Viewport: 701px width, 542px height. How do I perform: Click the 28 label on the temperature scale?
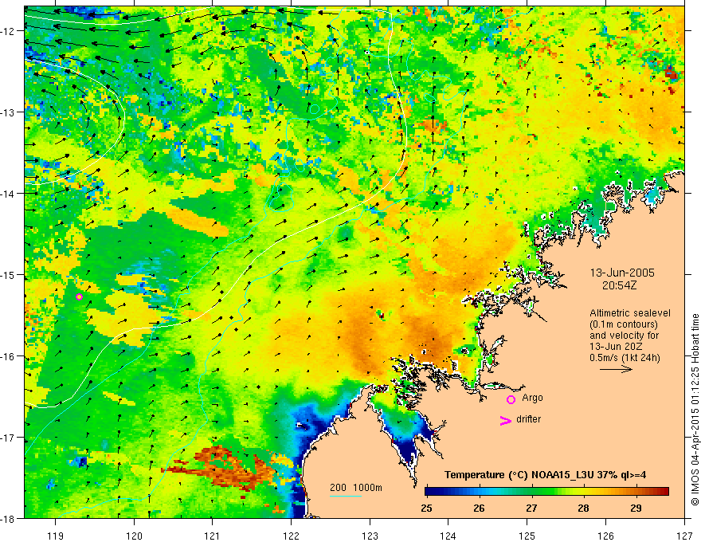tap(583, 508)
